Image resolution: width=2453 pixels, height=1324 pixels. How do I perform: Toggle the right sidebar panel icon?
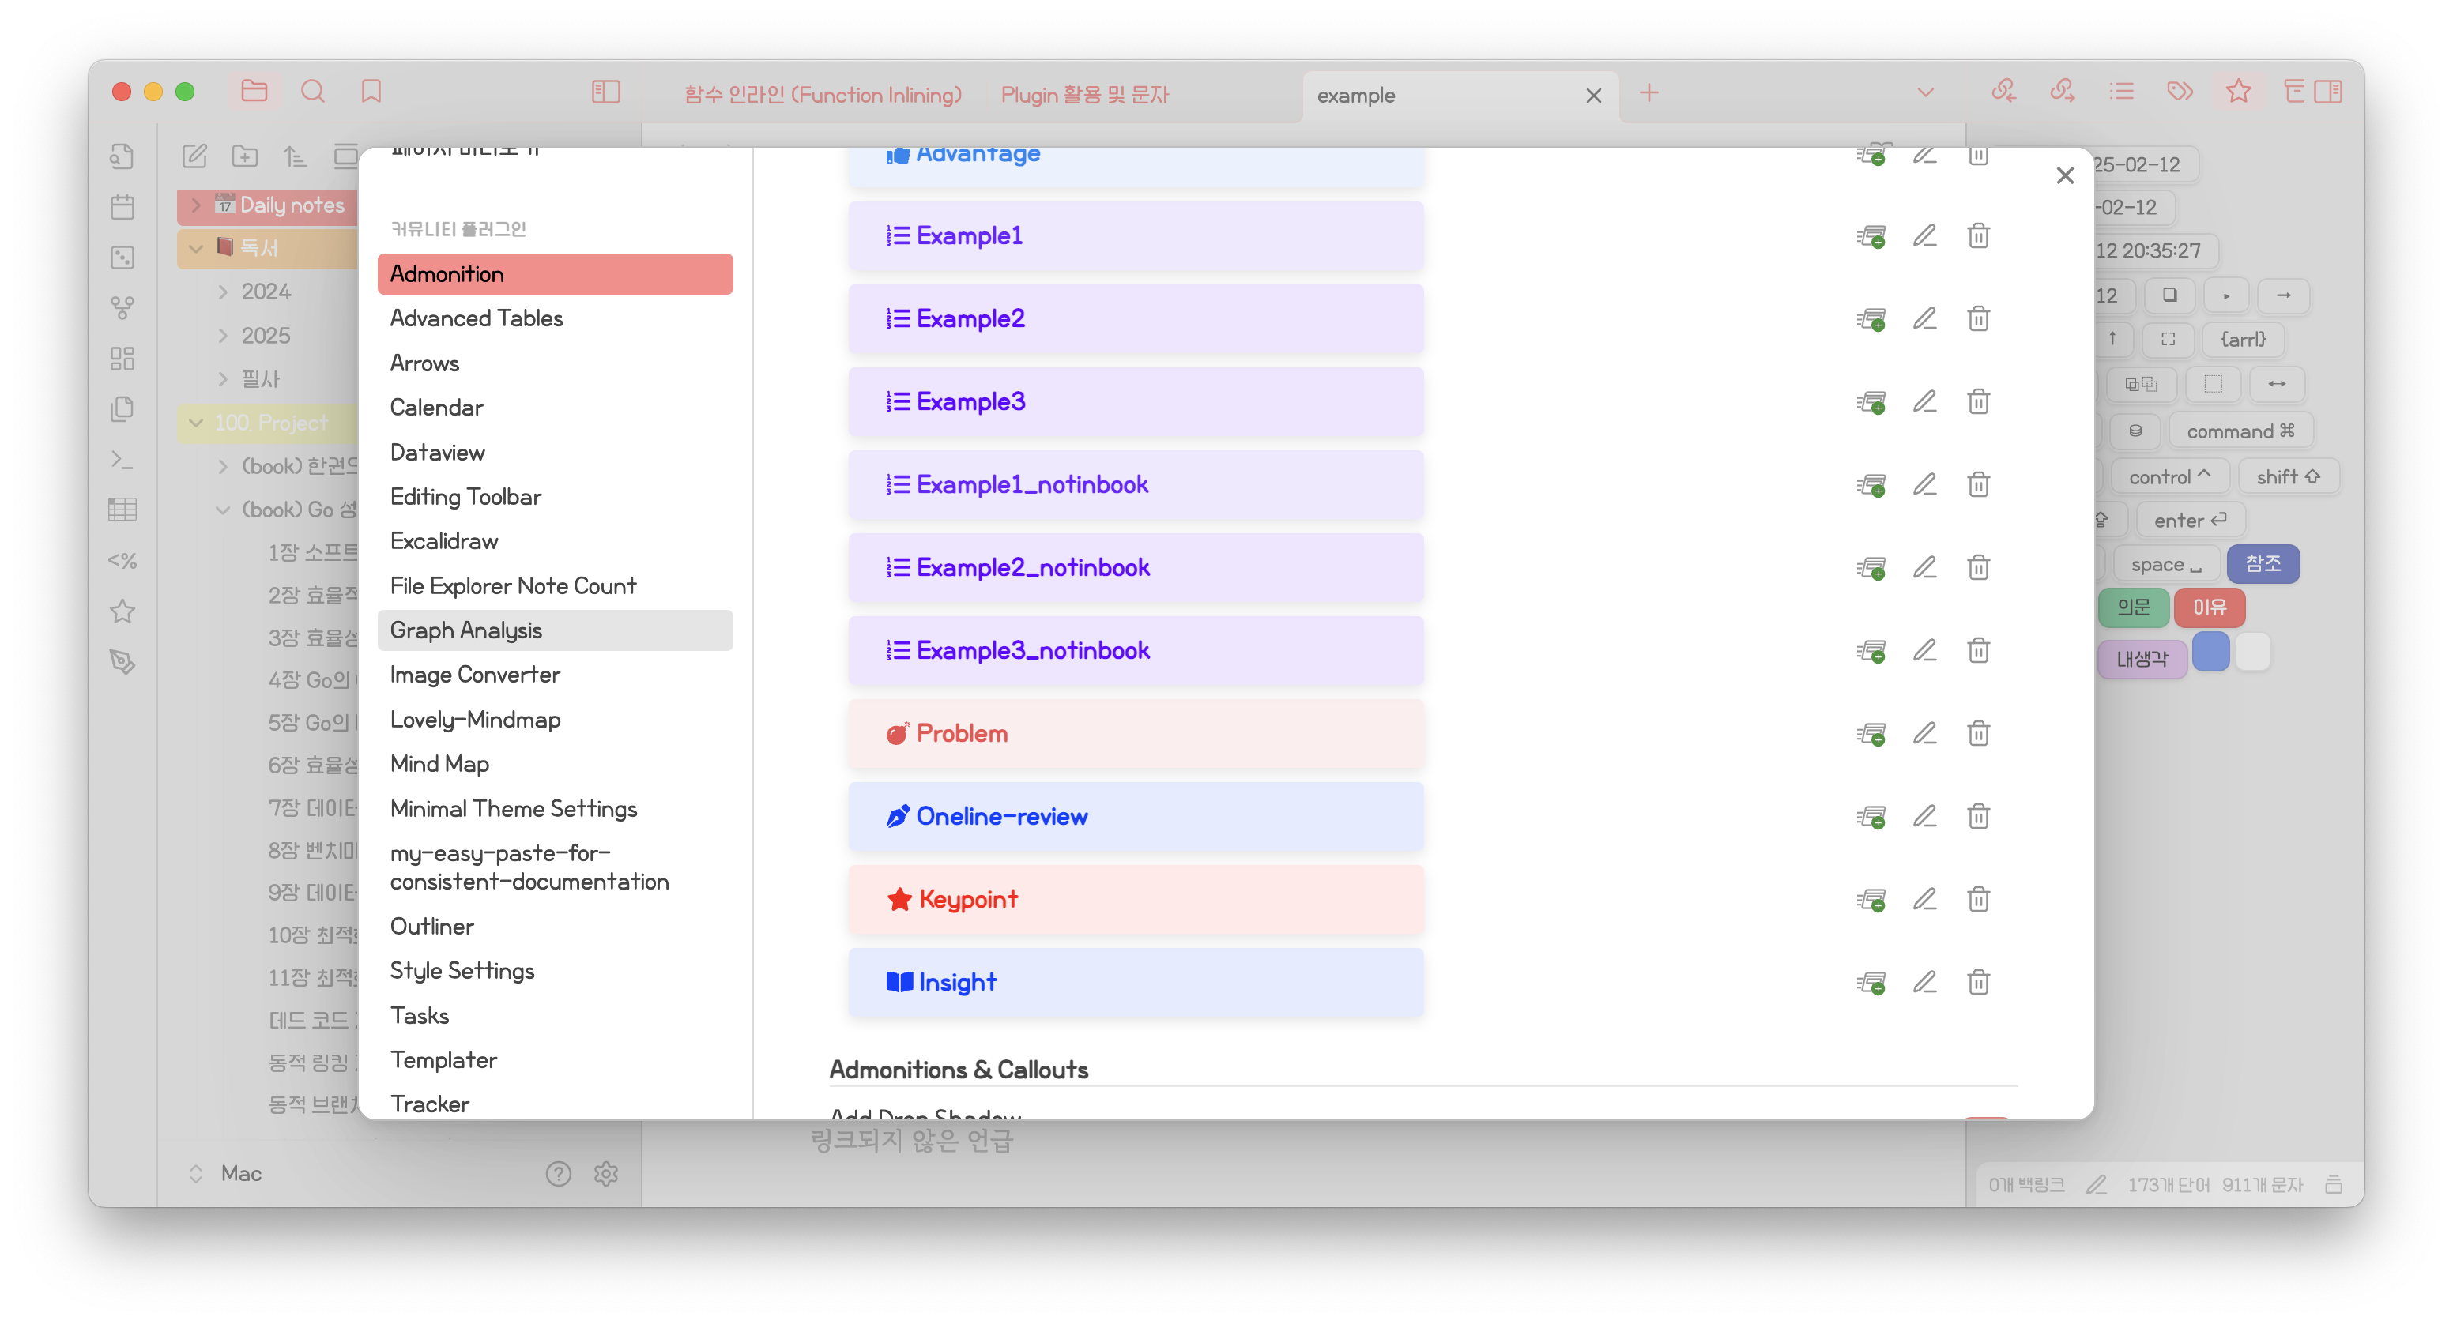pyautogui.click(x=2328, y=92)
